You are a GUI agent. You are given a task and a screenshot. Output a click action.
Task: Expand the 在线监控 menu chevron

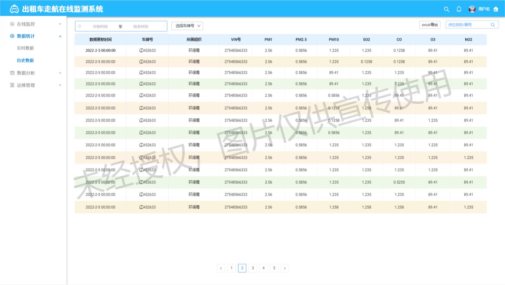(x=60, y=24)
